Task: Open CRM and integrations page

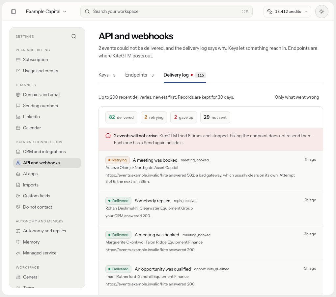Action: point(47,152)
